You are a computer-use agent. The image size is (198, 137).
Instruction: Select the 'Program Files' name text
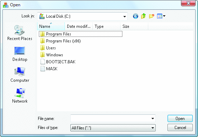(x=59, y=34)
